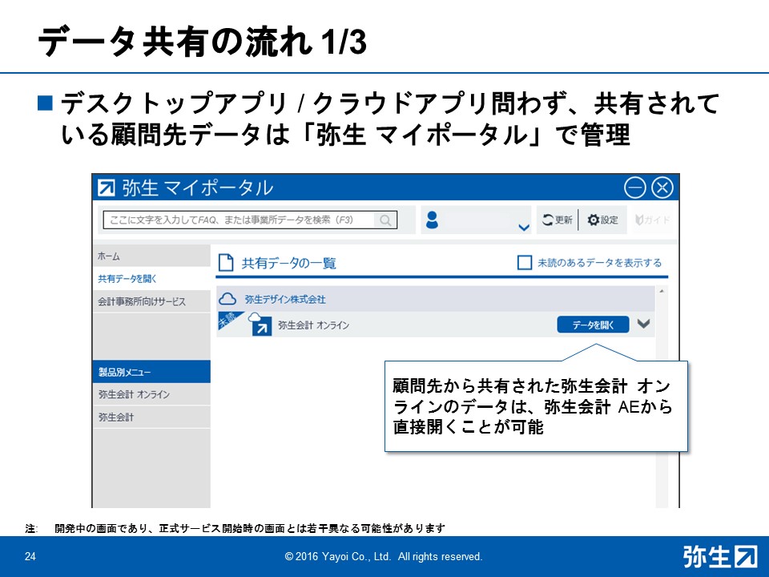Click the 弥生 logo in slide footer
Screen dimensions: 769x577
point(719,557)
